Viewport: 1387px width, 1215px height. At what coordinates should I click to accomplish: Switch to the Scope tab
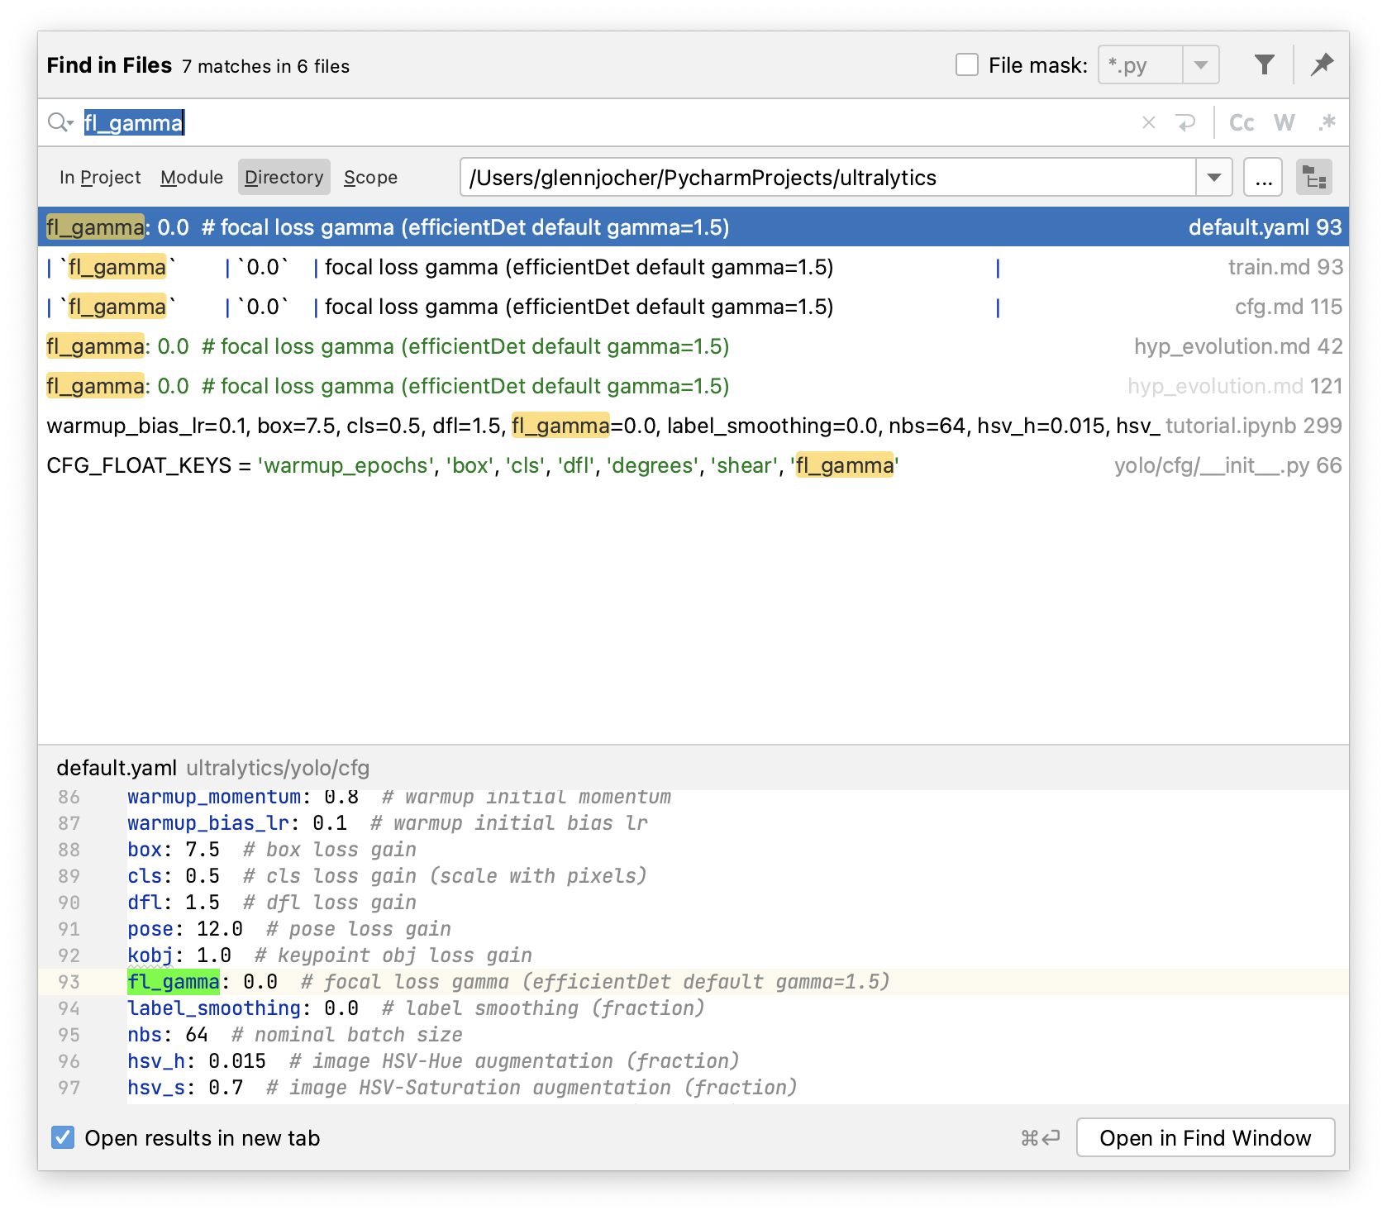pos(369,176)
